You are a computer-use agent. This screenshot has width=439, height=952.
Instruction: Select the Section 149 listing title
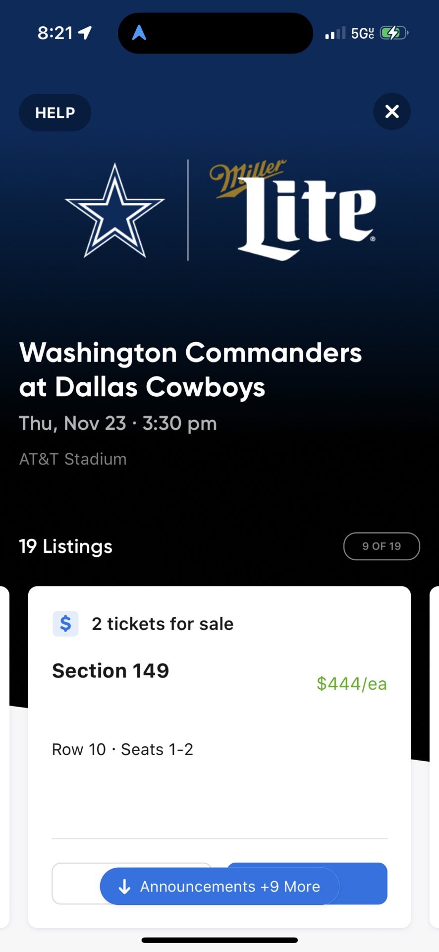click(110, 670)
